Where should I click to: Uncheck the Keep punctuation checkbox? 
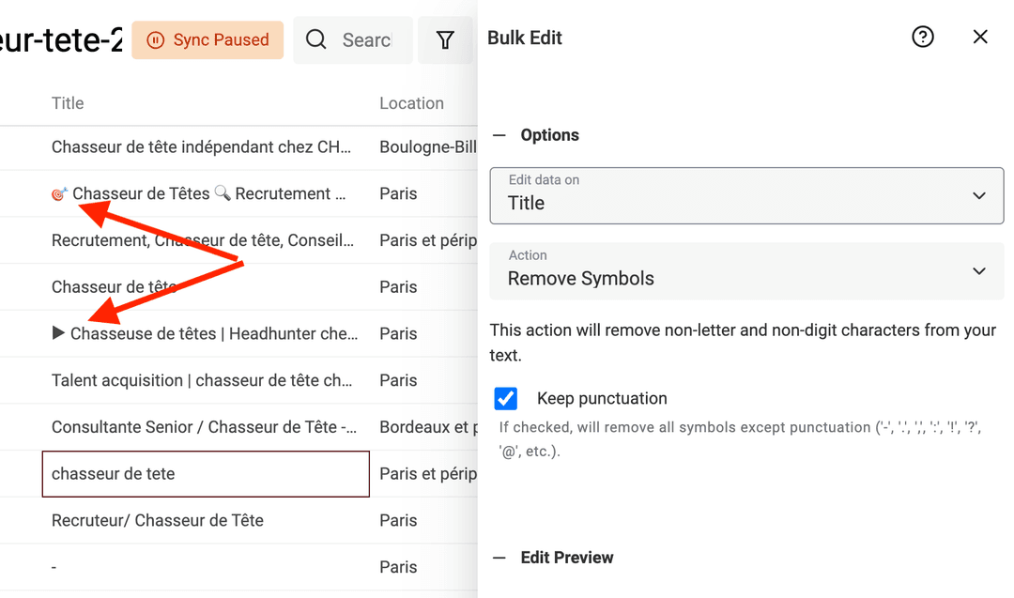pos(506,399)
